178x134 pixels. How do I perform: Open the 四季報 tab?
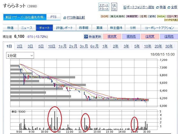[83, 28]
